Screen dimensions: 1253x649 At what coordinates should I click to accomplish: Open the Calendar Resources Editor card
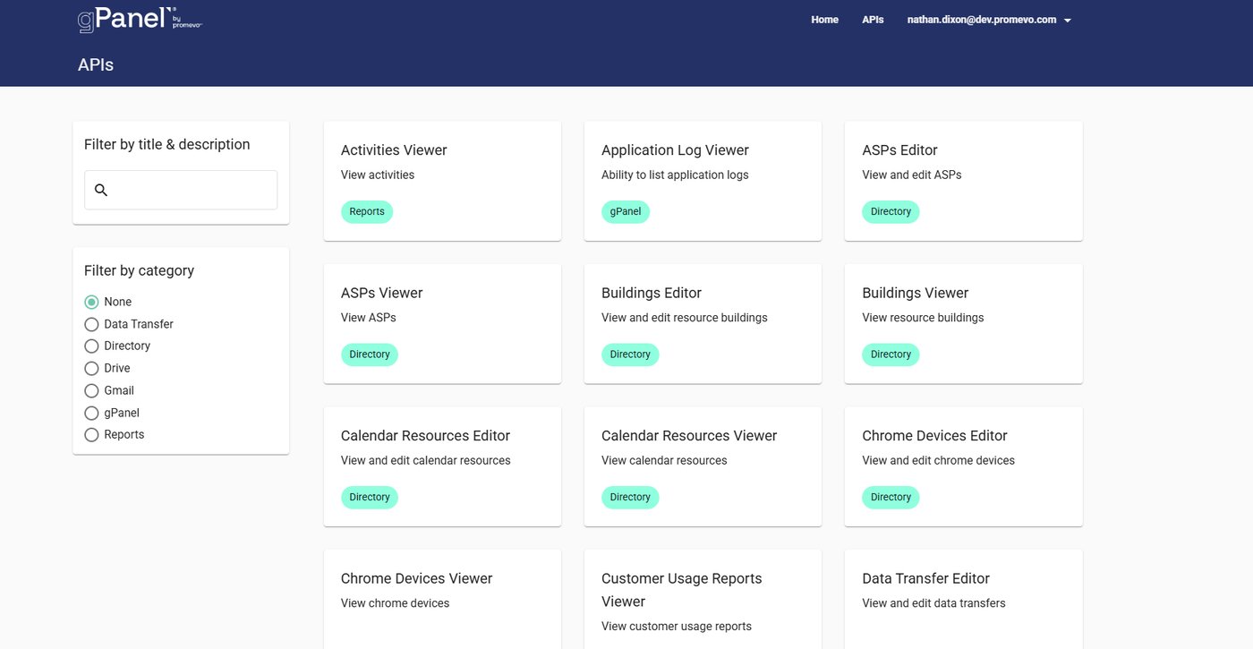[442, 466]
